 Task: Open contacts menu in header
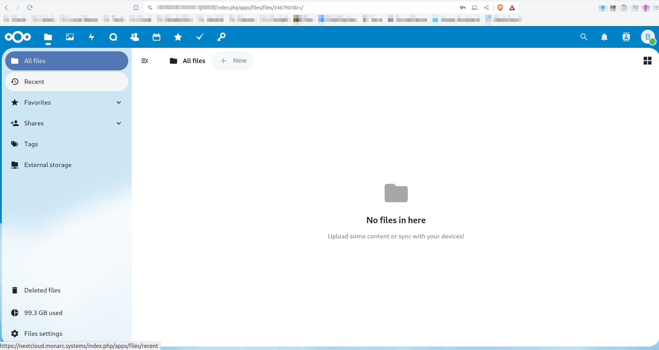point(626,37)
